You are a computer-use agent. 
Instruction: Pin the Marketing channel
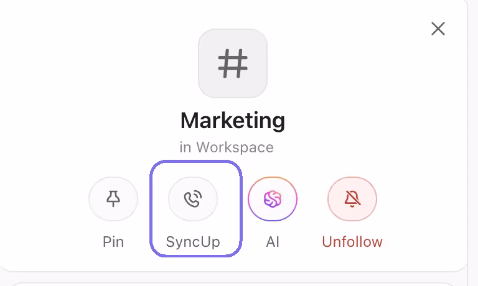pyautogui.click(x=113, y=199)
